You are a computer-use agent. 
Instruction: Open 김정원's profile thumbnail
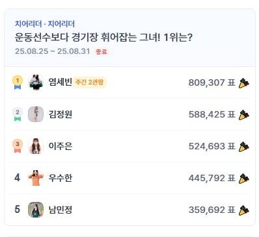36,114
